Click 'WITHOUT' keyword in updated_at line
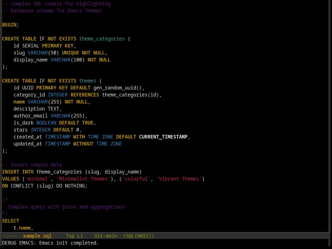332x249 pixels. coord(83,144)
